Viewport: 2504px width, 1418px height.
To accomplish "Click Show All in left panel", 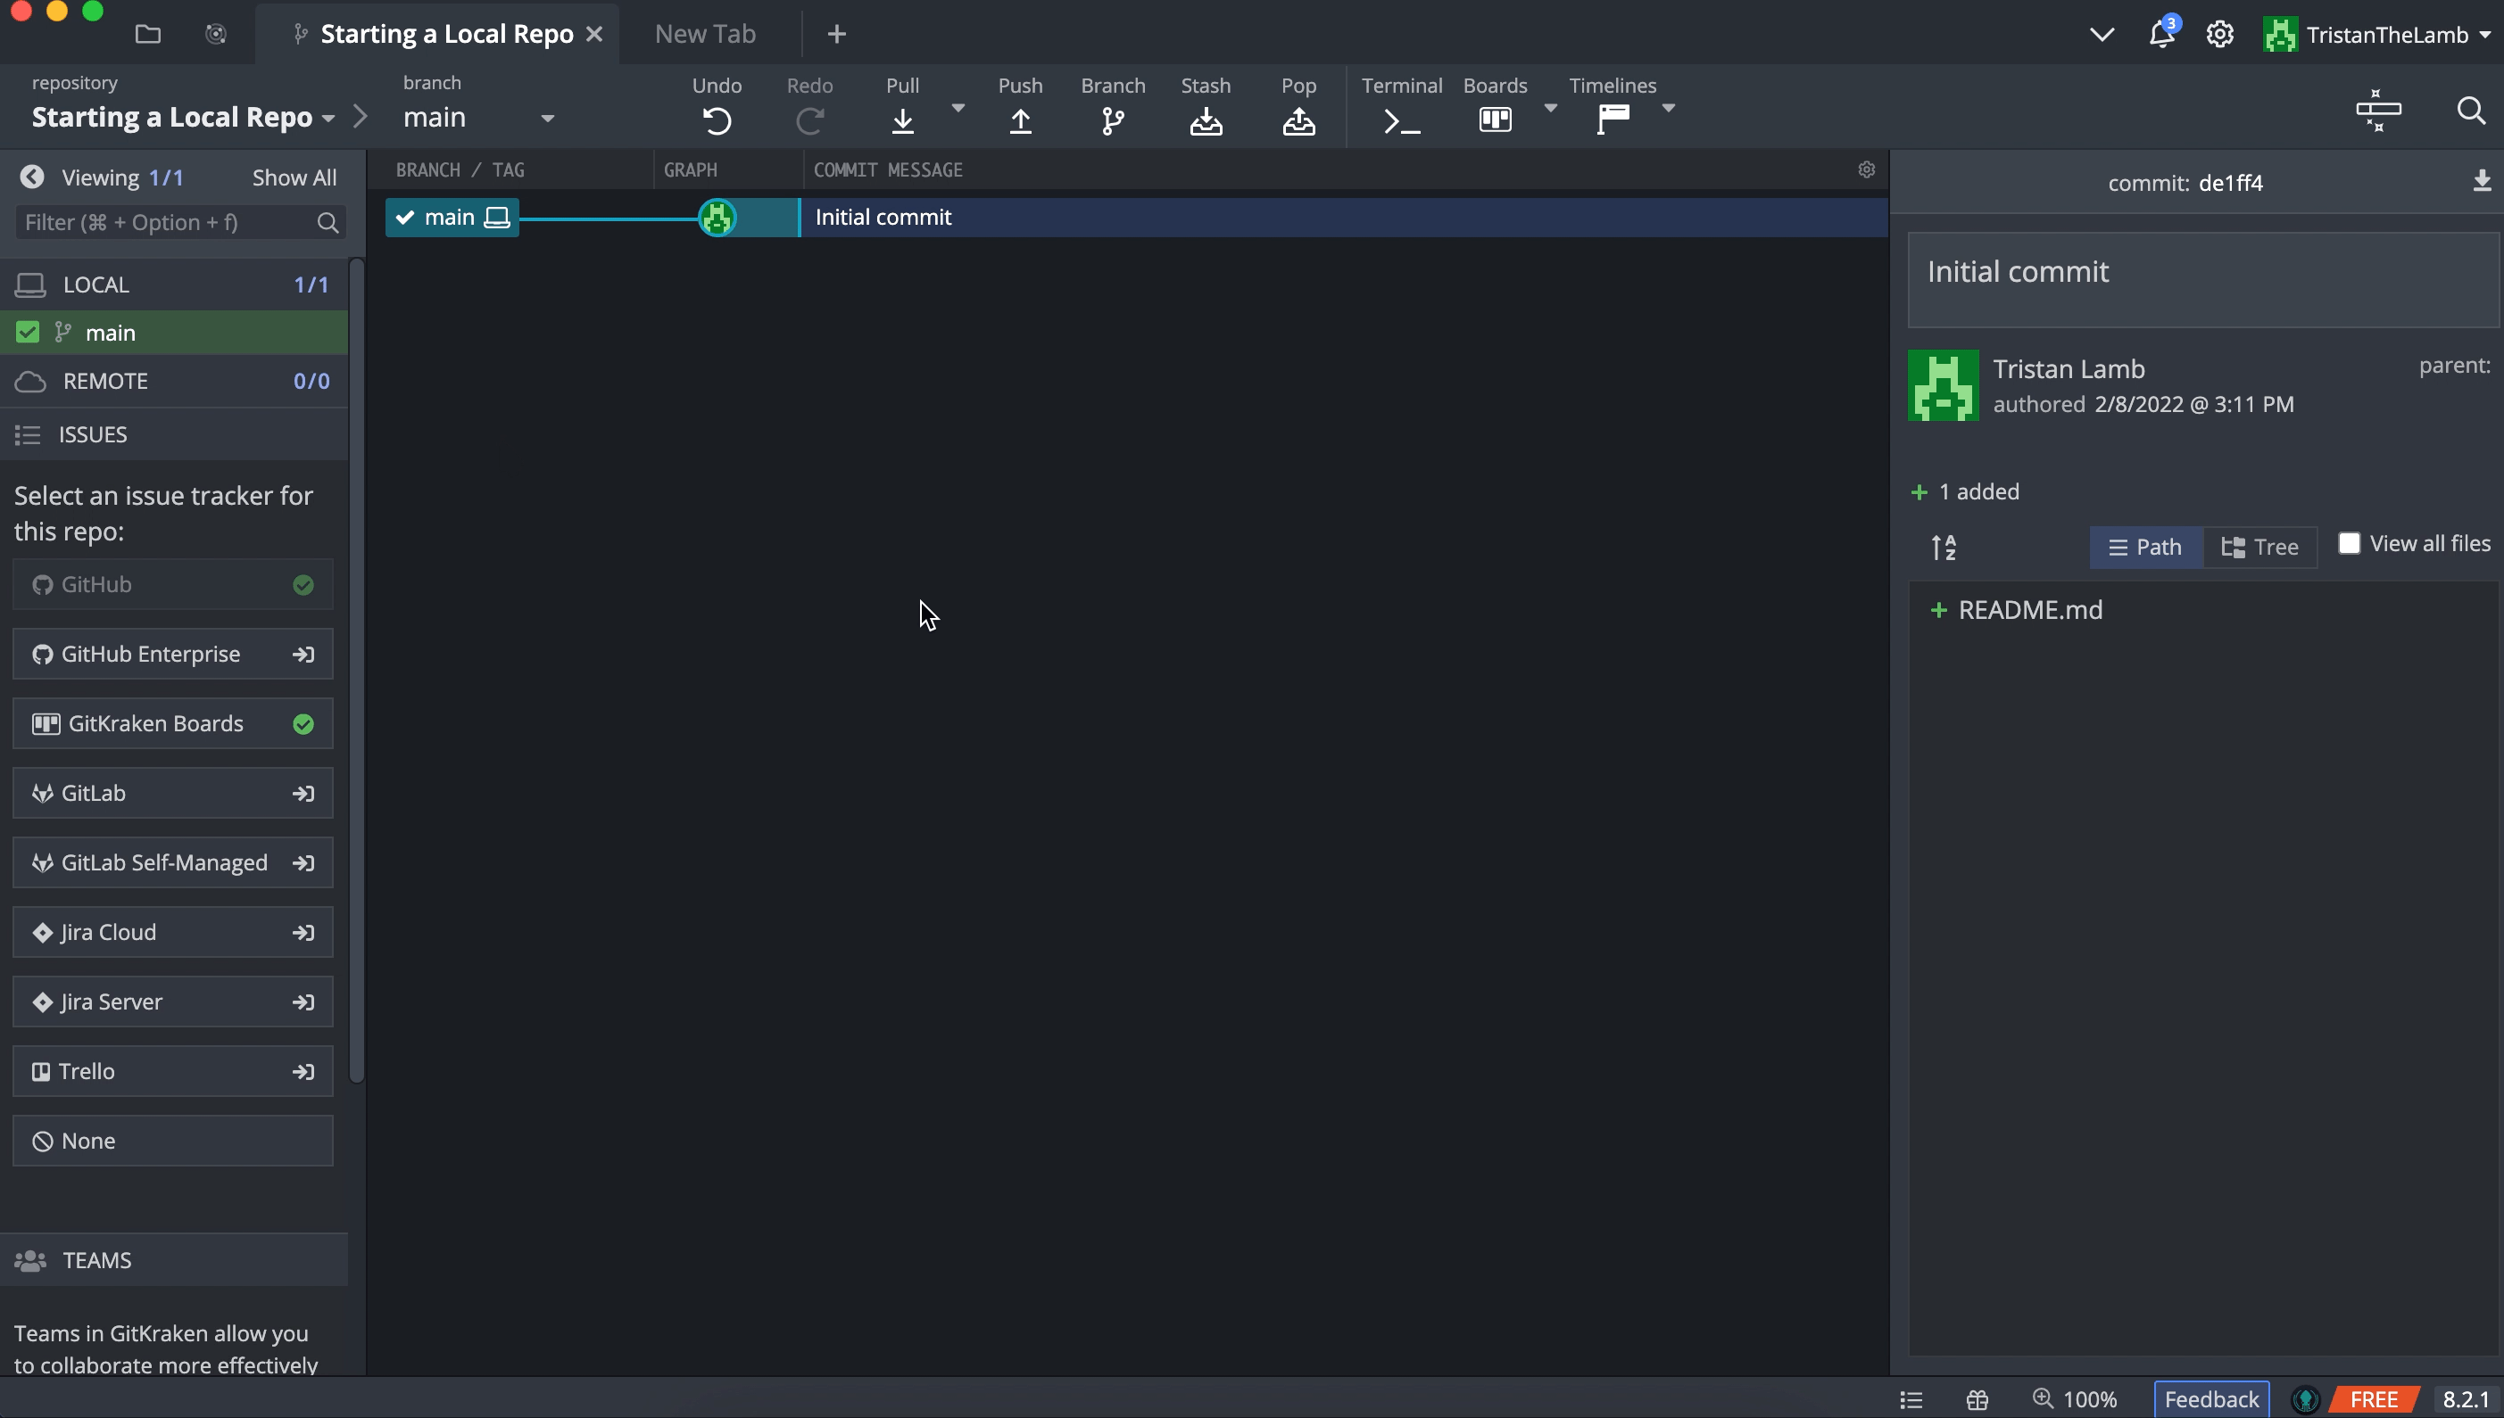I will coord(294,177).
